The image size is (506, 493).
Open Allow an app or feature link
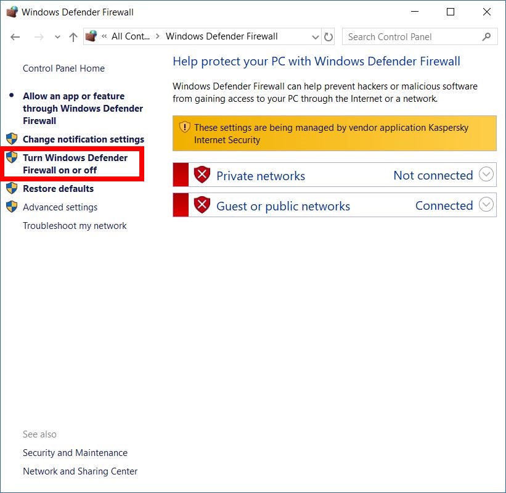coord(83,108)
